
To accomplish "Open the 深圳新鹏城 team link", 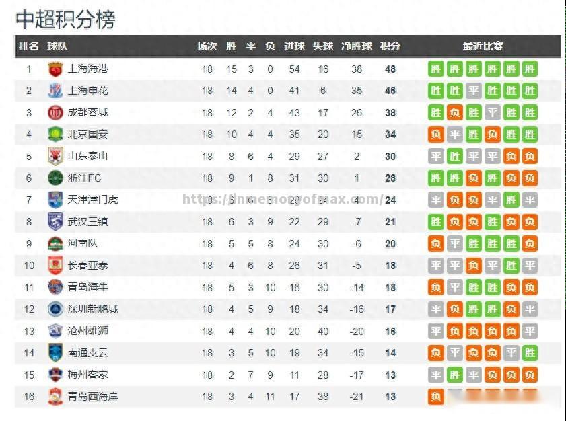I will [x=93, y=309].
